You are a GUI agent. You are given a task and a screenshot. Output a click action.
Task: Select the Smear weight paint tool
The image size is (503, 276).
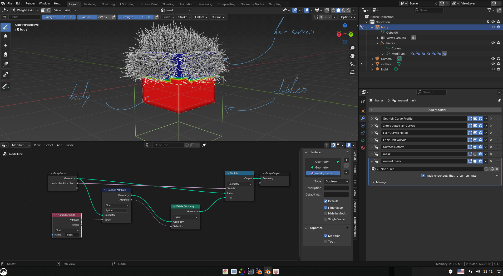click(5, 55)
